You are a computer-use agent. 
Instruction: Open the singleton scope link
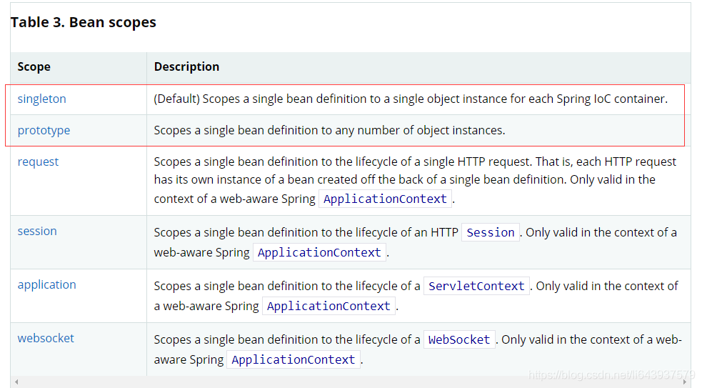coord(41,99)
